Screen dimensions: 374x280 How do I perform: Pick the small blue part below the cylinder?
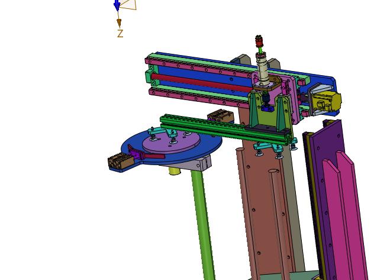(x=267, y=108)
